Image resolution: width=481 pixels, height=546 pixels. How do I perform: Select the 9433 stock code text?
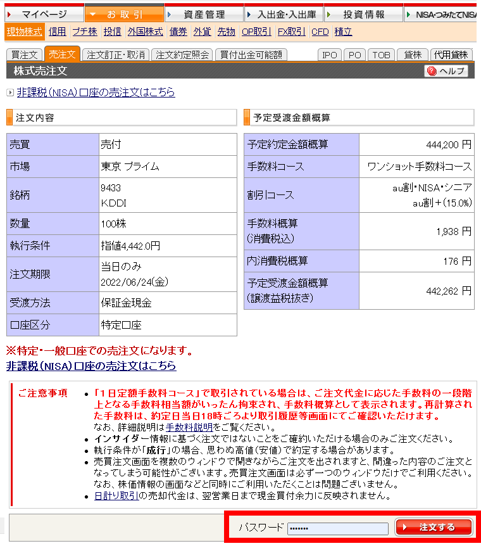tap(111, 188)
